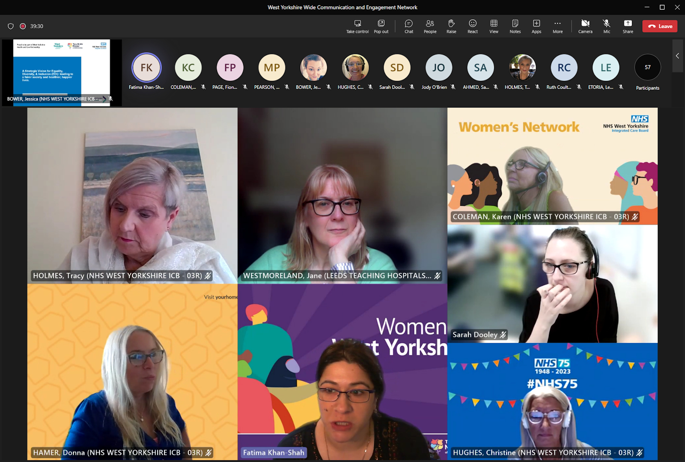
Task: Click muted mic icon beside Jody O'Brien
Action: (453, 87)
